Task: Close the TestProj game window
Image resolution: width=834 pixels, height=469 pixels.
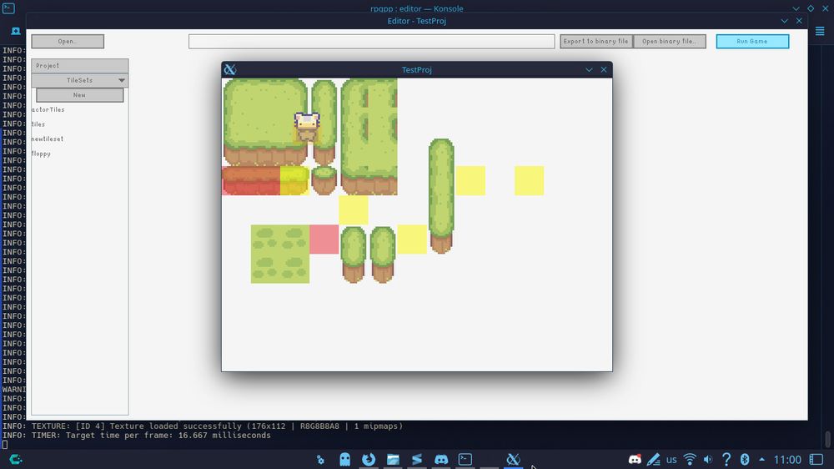Action: (604, 70)
